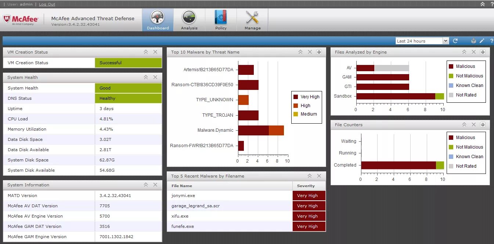Click the File Name column header
Screen dimensions: 494x244
[x=230, y=186]
